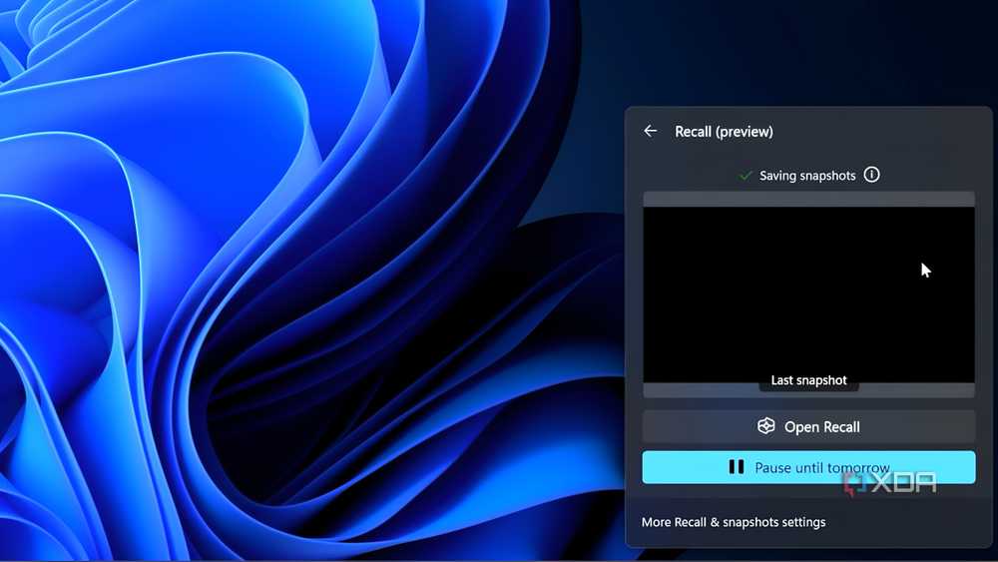
Task: Open More Recall & snapshots settings
Action: click(734, 522)
